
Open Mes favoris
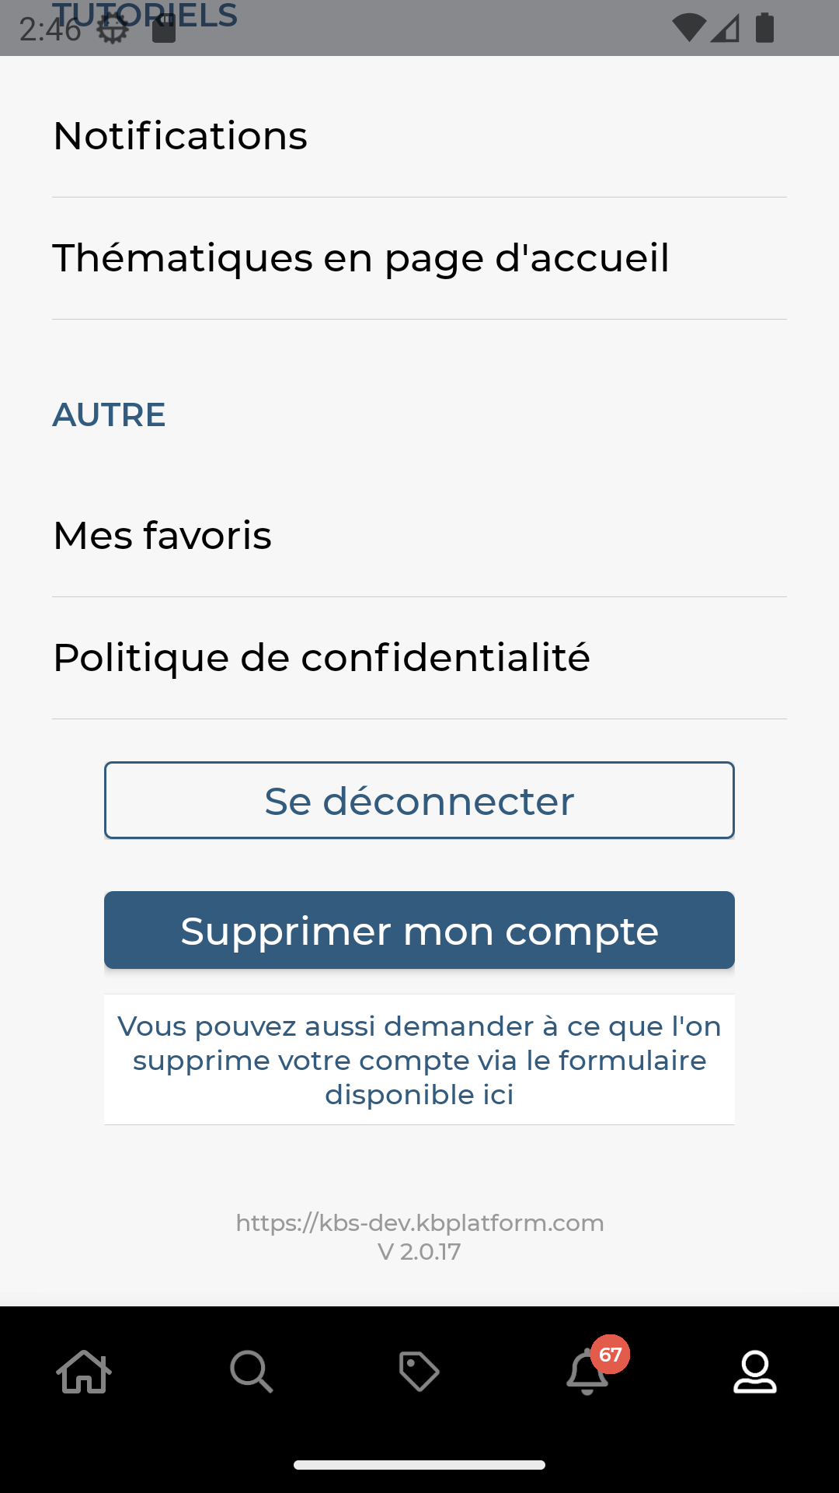tap(162, 536)
